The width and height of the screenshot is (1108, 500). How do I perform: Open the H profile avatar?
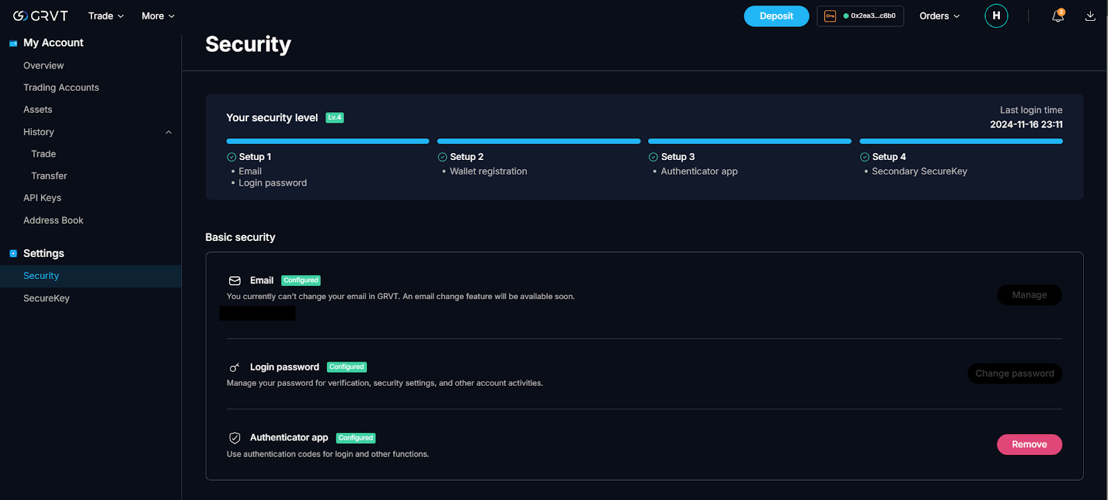point(996,16)
